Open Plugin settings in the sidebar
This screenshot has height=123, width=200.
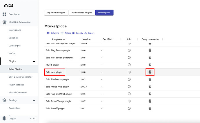pyautogui.click(x=17, y=85)
